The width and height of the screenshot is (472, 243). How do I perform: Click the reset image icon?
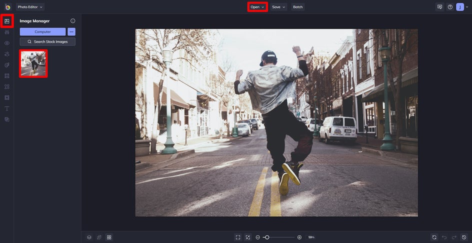pos(434,237)
